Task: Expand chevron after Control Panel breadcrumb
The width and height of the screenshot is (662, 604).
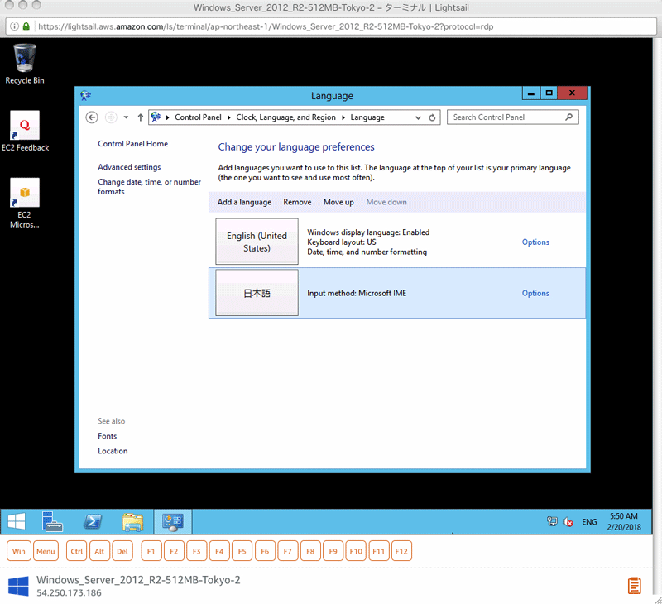Action: coord(229,117)
